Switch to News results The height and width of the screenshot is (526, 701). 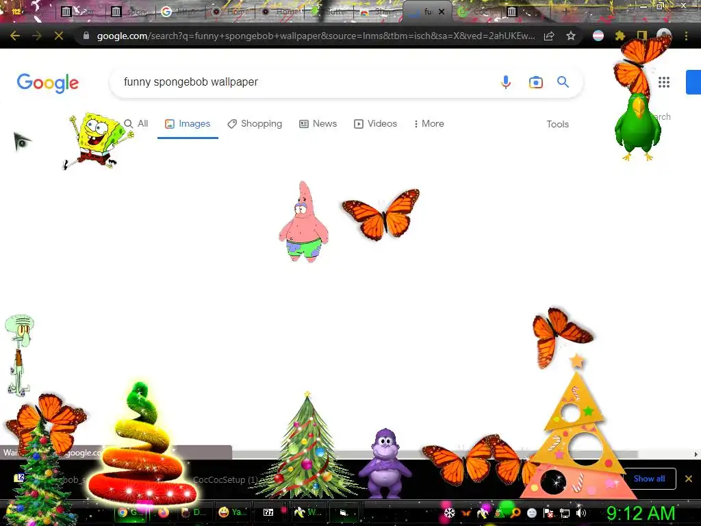pos(318,124)
